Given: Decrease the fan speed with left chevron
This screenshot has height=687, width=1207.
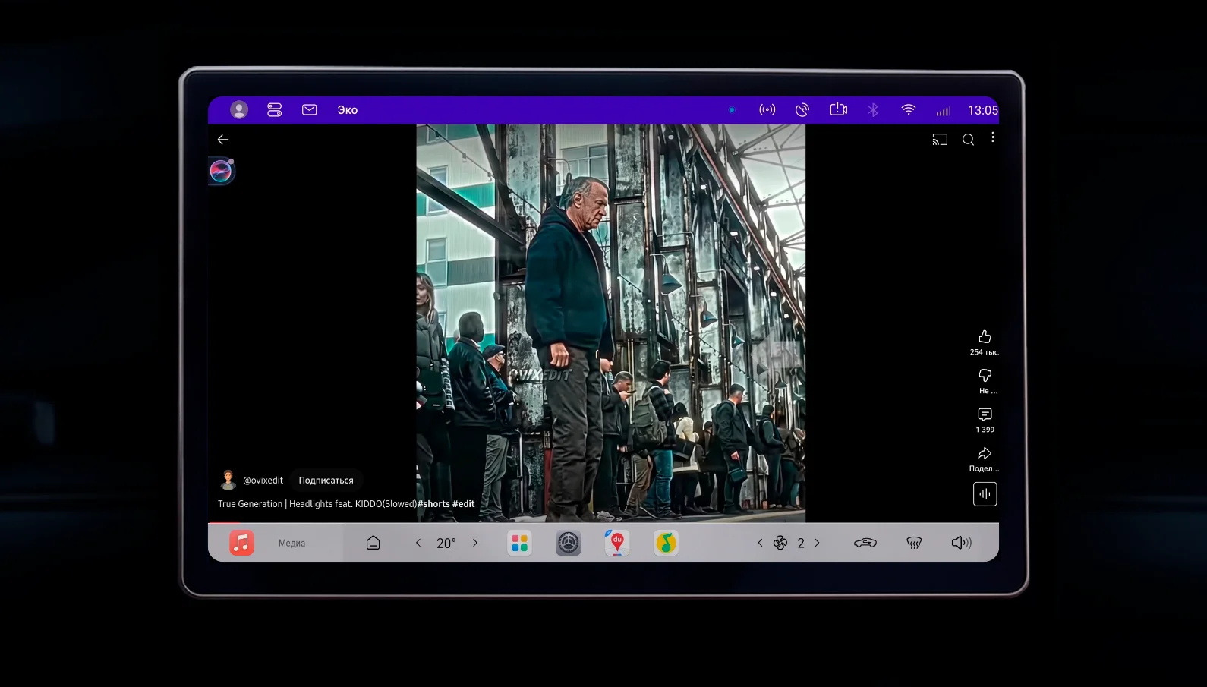Looking at the screenshot, I should pyautogui.click(x=760, y=543).
